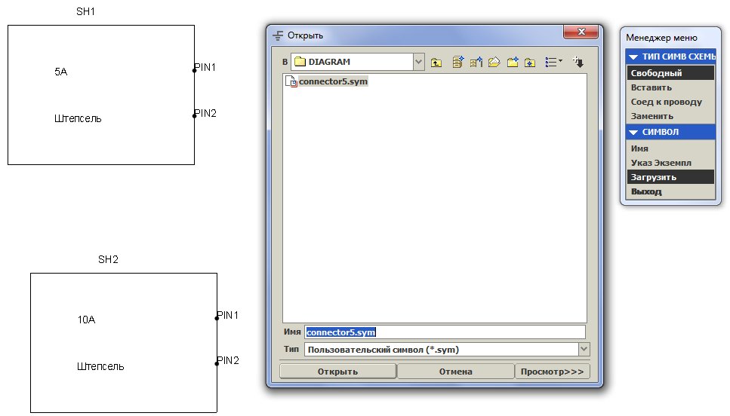Screen dimensions: 730x416
Task: Collapse the СИМВОЛ section
Action: tap(633, 132)
